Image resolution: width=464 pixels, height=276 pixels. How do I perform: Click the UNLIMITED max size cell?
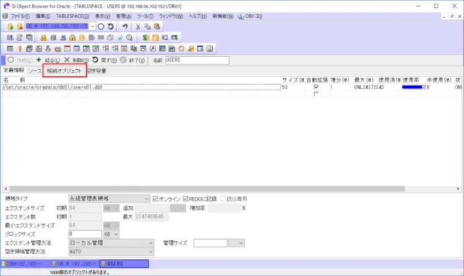tap(366, 87)
